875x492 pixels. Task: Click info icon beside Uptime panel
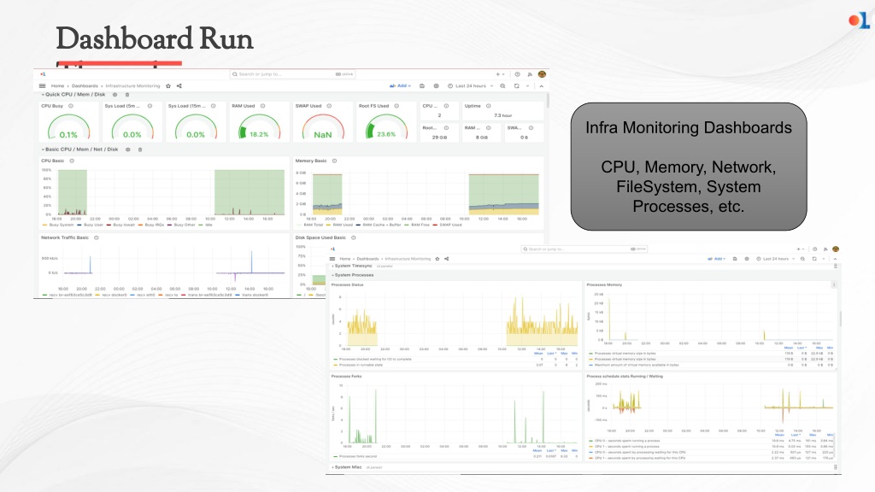(x=488, y=106)
